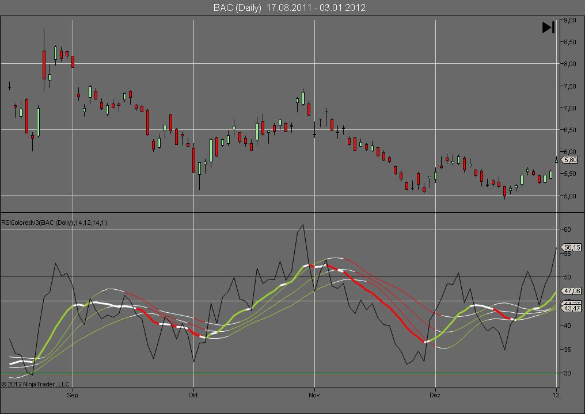This screenshot has width=585, height=414.
Task: Click the 9,00 price axis label
Action: click(x=570, y=20)
